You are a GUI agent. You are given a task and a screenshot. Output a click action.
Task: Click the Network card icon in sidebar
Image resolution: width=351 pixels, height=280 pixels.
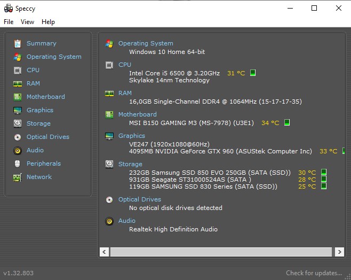pyautogui.click(x=18, y=177)
